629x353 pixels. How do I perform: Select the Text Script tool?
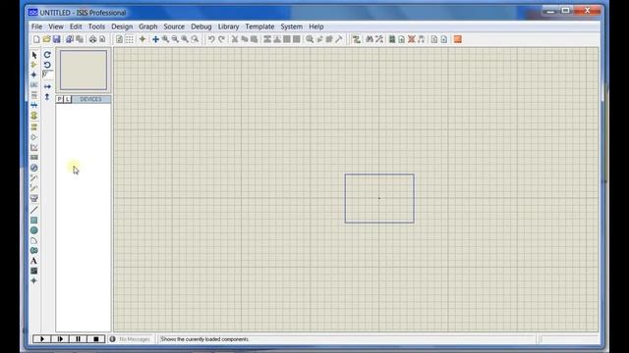[34, 95]
